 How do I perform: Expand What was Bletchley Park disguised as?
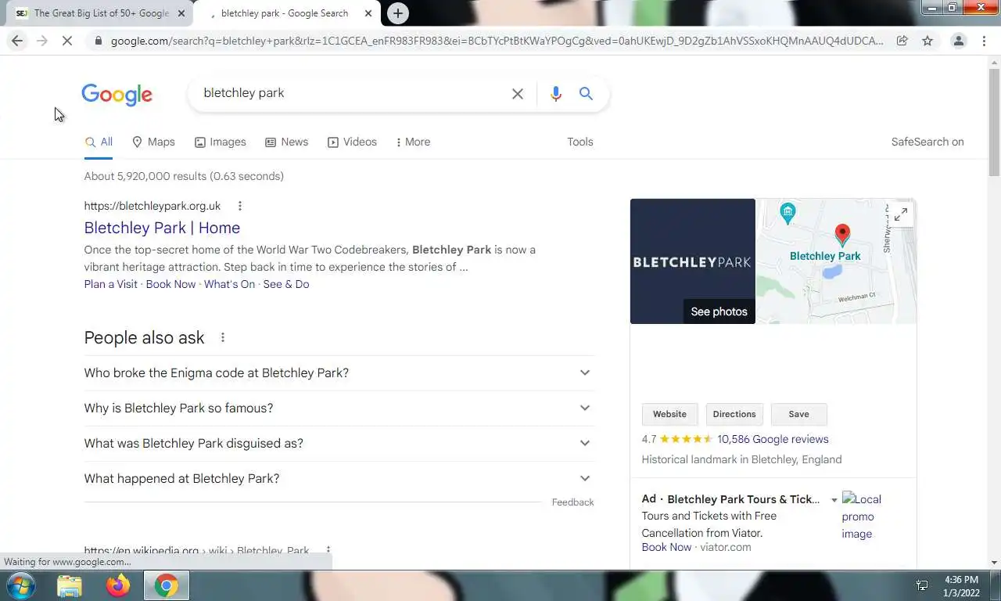(339, 444)
